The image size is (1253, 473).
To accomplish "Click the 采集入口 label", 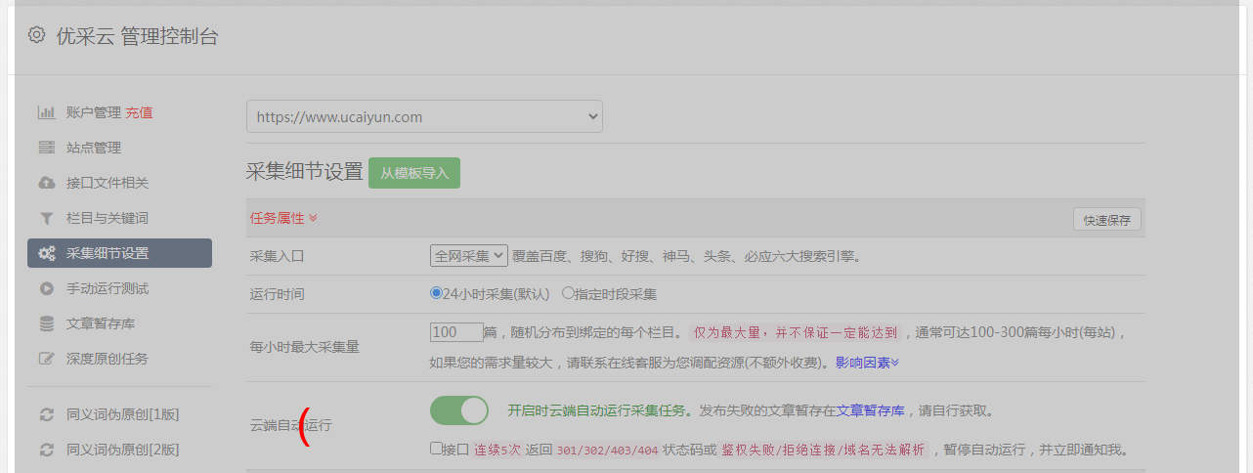I will [x=278, y=256].
